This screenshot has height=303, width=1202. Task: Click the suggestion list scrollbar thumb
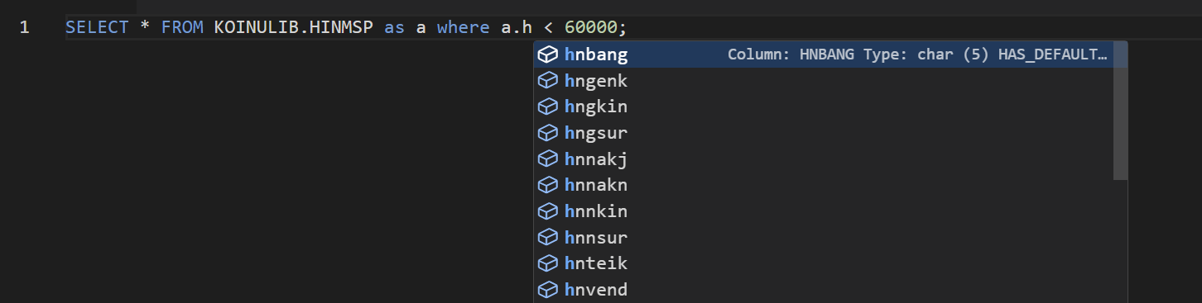point(1120,111)
